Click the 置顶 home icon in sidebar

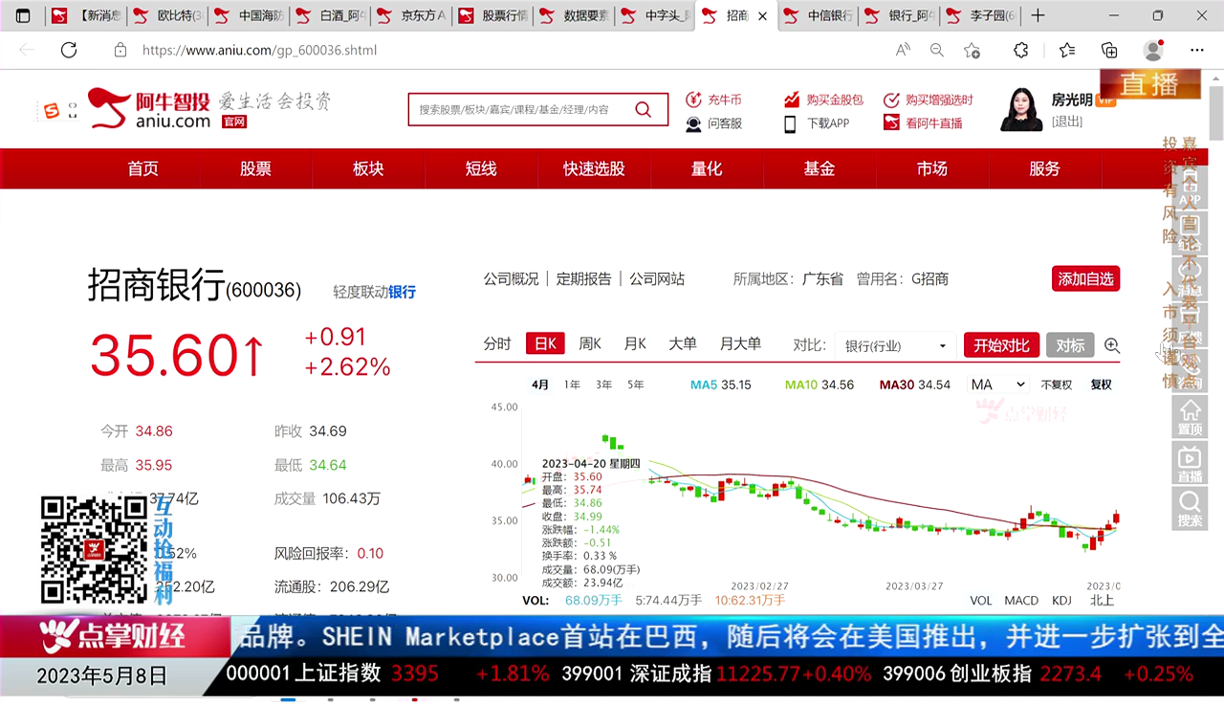pos(1191,417)
